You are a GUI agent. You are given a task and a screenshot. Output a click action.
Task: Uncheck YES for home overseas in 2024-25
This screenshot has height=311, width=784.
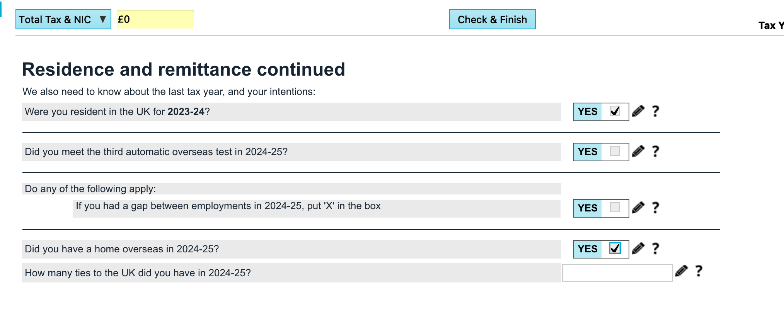[x=615, y=248]
